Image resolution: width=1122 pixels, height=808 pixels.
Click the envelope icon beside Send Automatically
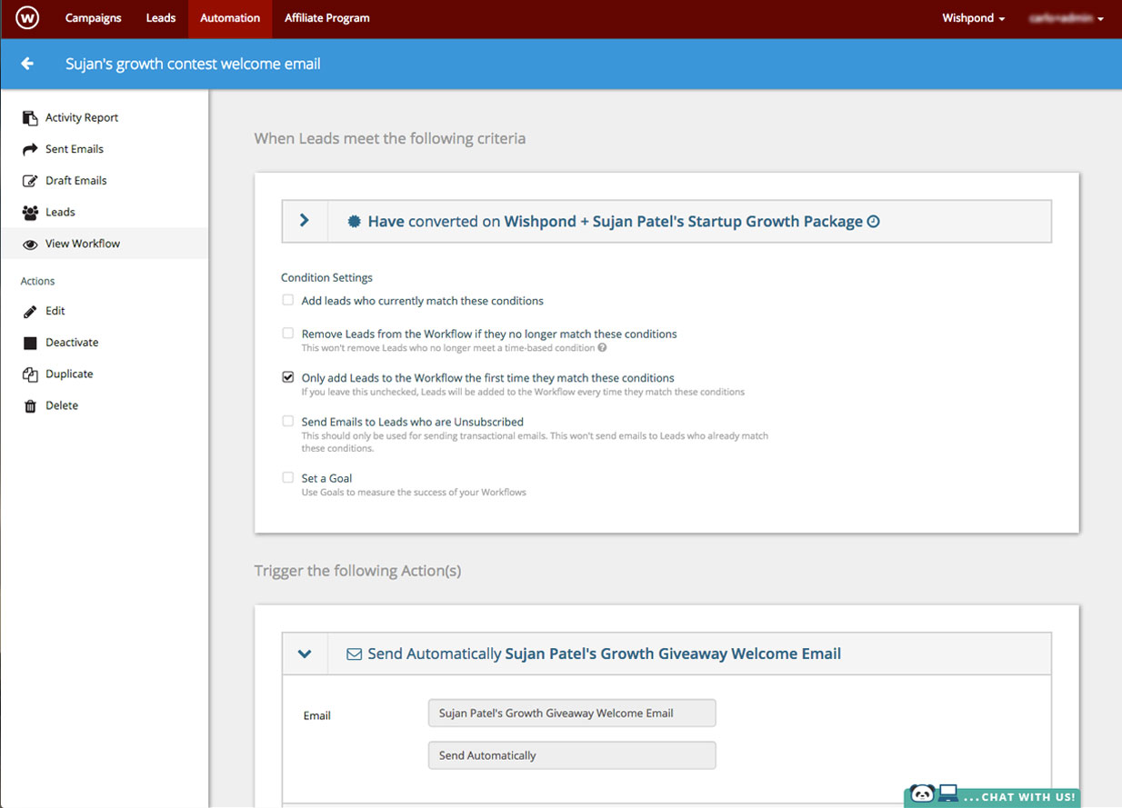click(x=355, y=653)
